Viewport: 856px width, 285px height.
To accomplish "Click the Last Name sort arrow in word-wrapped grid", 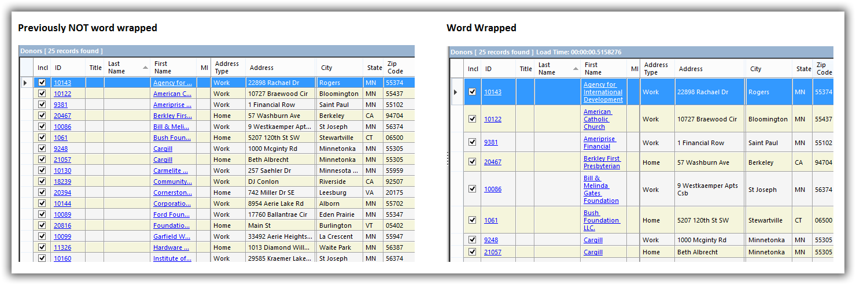I will click(x=575, y=69).
